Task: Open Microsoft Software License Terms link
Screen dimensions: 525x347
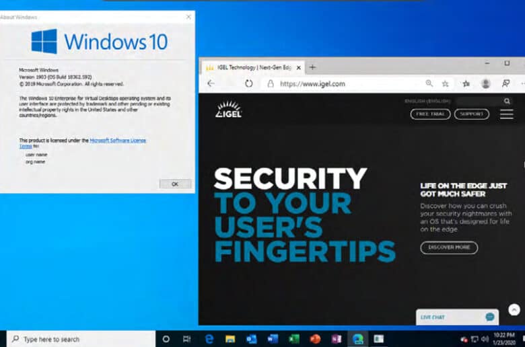Action: point(118,141)
